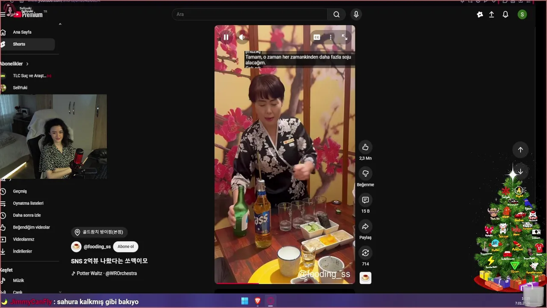Open Daha sonra izle in sidebar
This screenshot has width=547, height=308.
click(27, 215)
